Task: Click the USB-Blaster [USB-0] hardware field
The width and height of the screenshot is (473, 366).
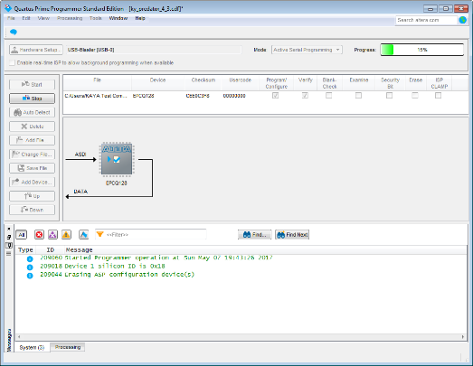Action: coord(154,50)
